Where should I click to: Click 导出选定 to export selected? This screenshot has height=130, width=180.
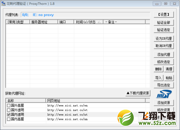(x=164, y=85)
